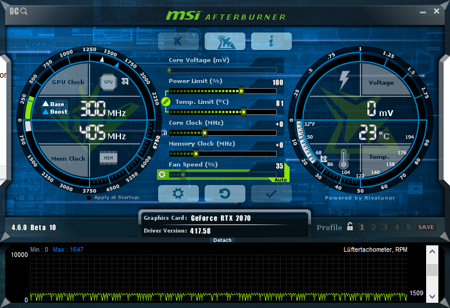Click the fan speed gear icon
Screen dimensions: 450x308
(x=162, y=175)
